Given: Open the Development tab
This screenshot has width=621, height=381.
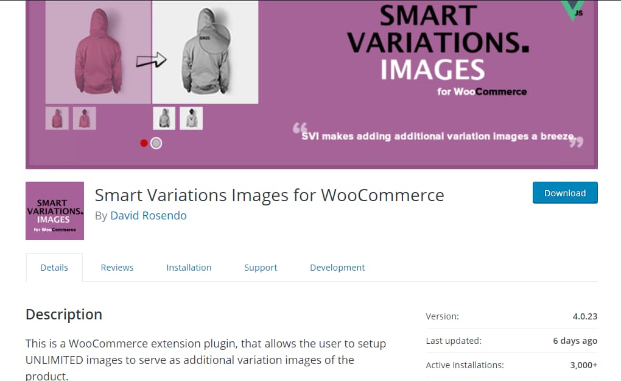Looking at the screenshot, I should (x=337, y=267).
